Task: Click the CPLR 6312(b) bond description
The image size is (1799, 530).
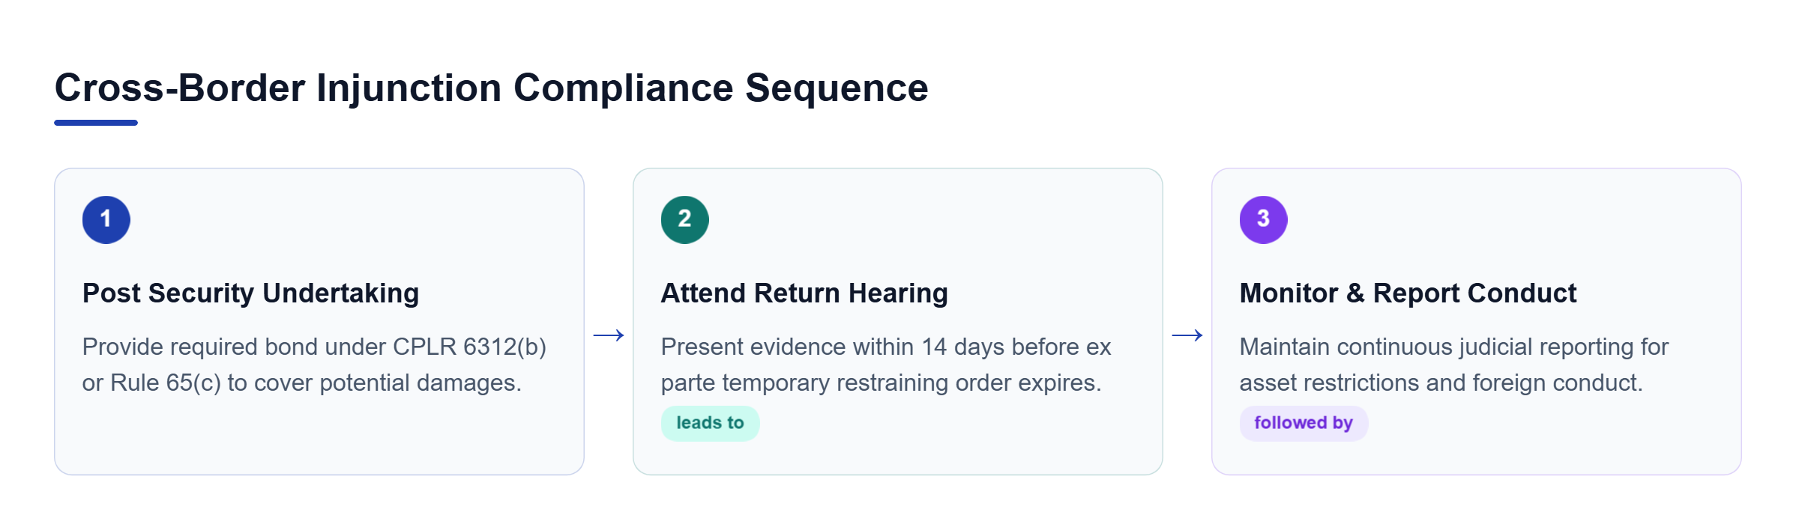Action: pyautogui.click(x=315, y=365)
